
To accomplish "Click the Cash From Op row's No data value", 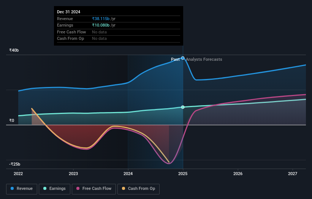I will [99, 39].
